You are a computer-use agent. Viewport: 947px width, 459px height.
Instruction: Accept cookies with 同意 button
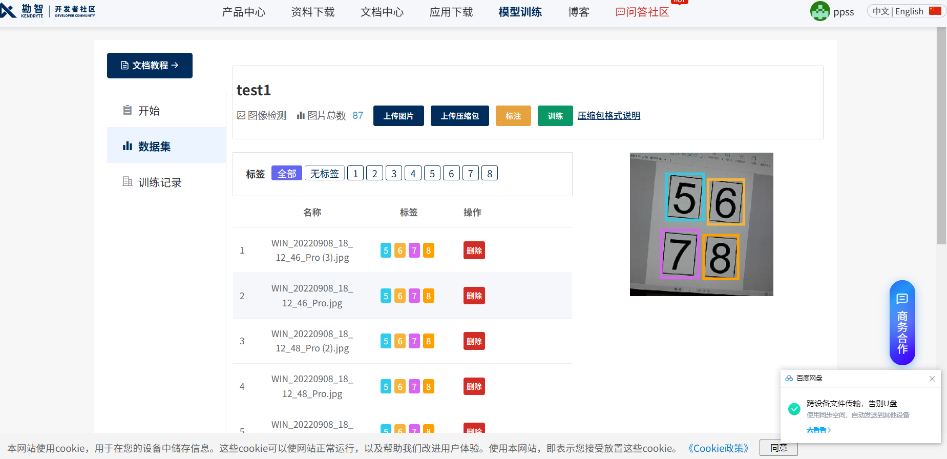[778, 448]
